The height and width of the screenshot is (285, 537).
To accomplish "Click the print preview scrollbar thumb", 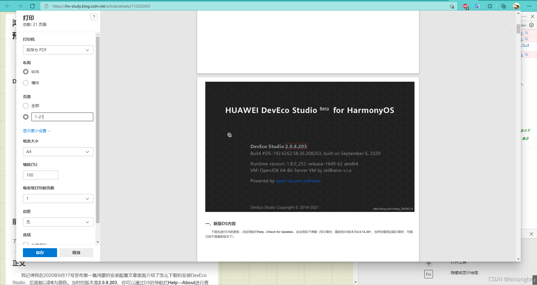I will (518, 29).
